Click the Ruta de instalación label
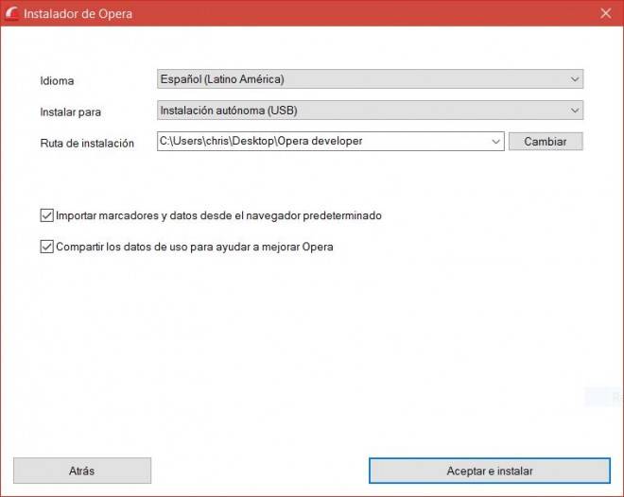 (x=87, y=143)
